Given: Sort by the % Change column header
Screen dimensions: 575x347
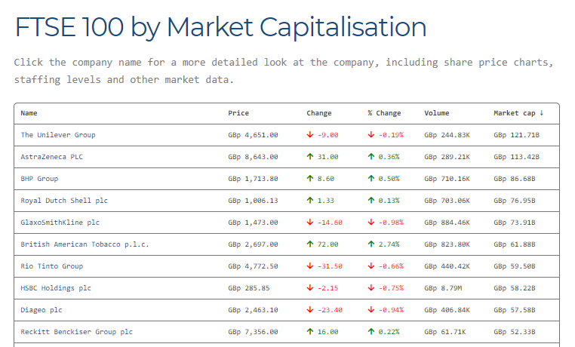Looking at the screenshot, I should (x=384, y=113).
